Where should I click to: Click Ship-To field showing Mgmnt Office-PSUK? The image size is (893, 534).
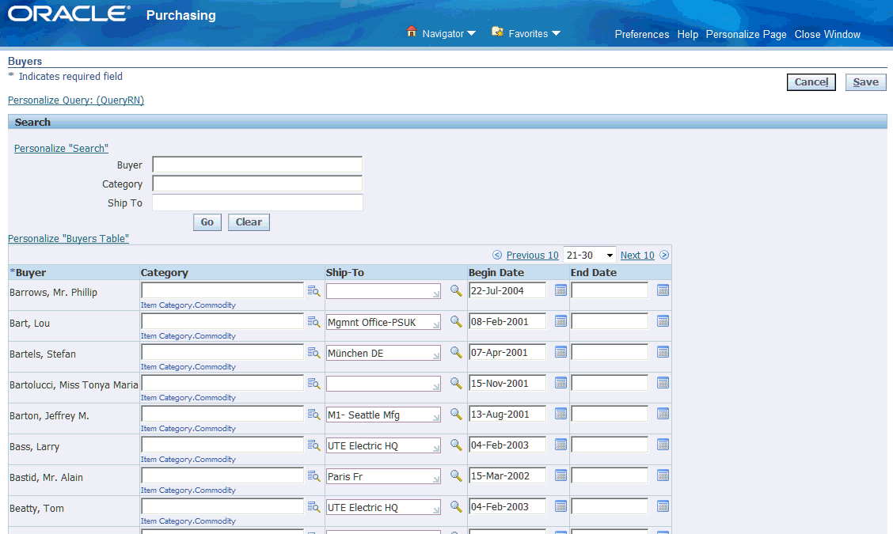[383, 322]
